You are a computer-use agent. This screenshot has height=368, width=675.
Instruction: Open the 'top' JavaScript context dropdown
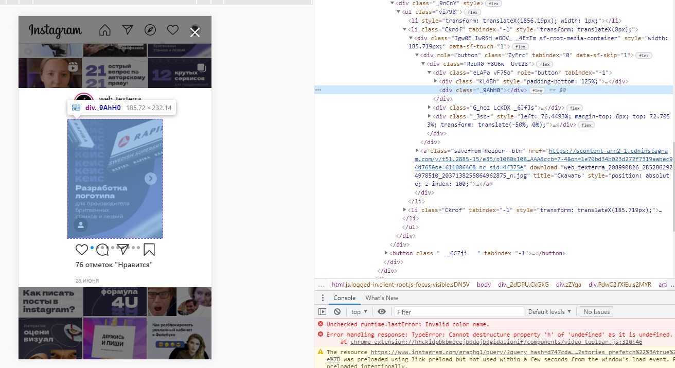[359, 312]
